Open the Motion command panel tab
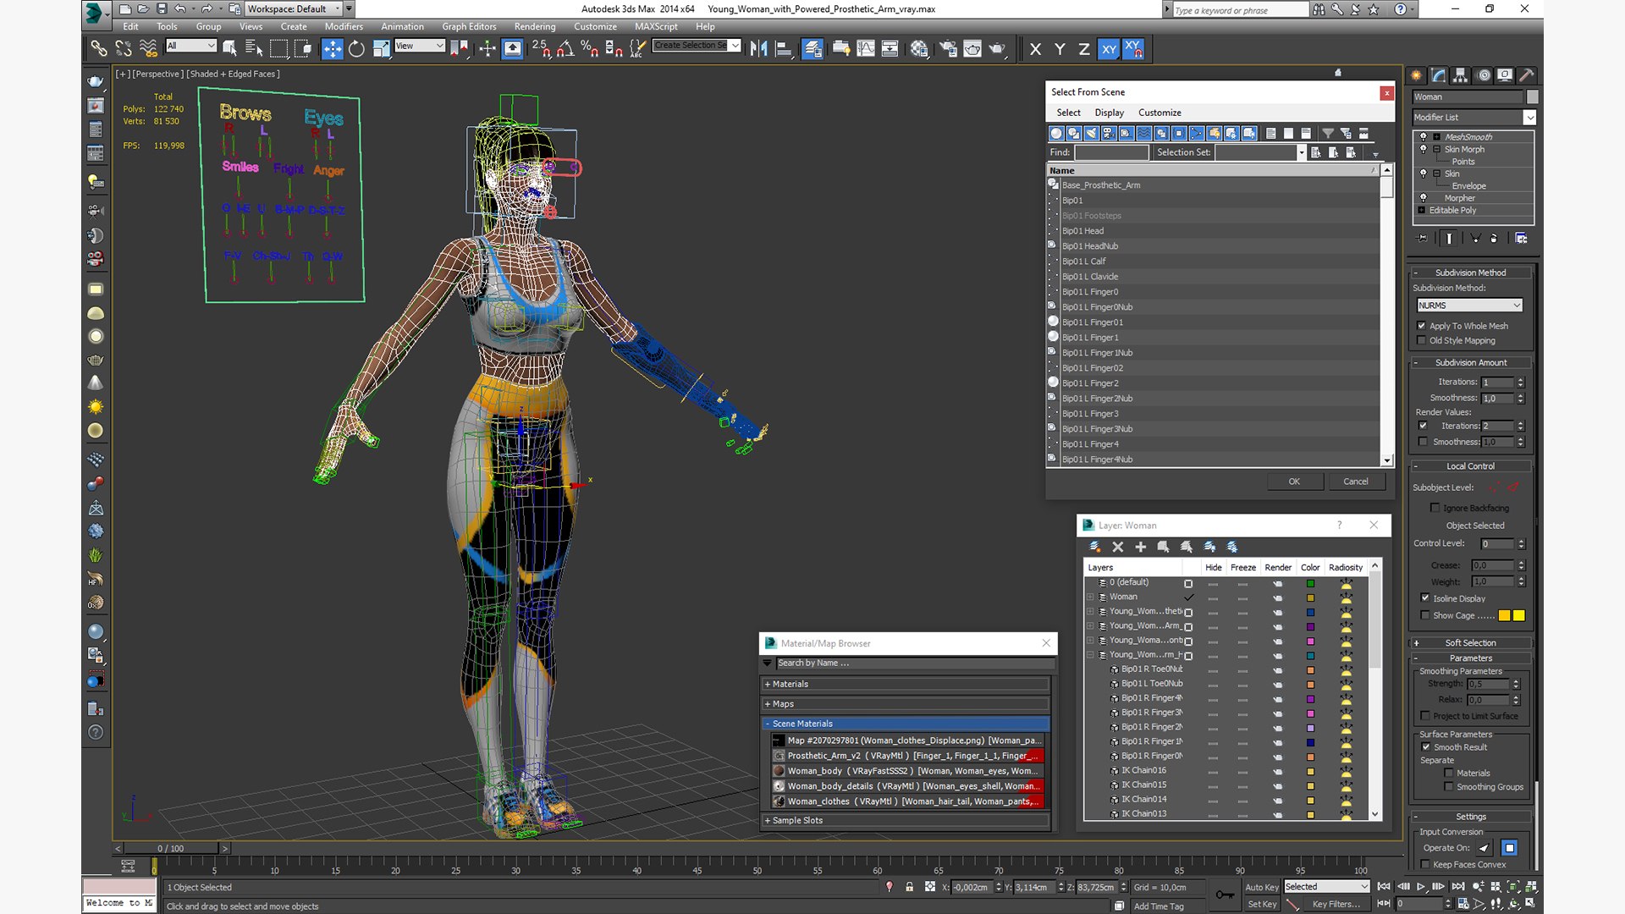This screenshot has height=914, width=1625. [1483, 75]
